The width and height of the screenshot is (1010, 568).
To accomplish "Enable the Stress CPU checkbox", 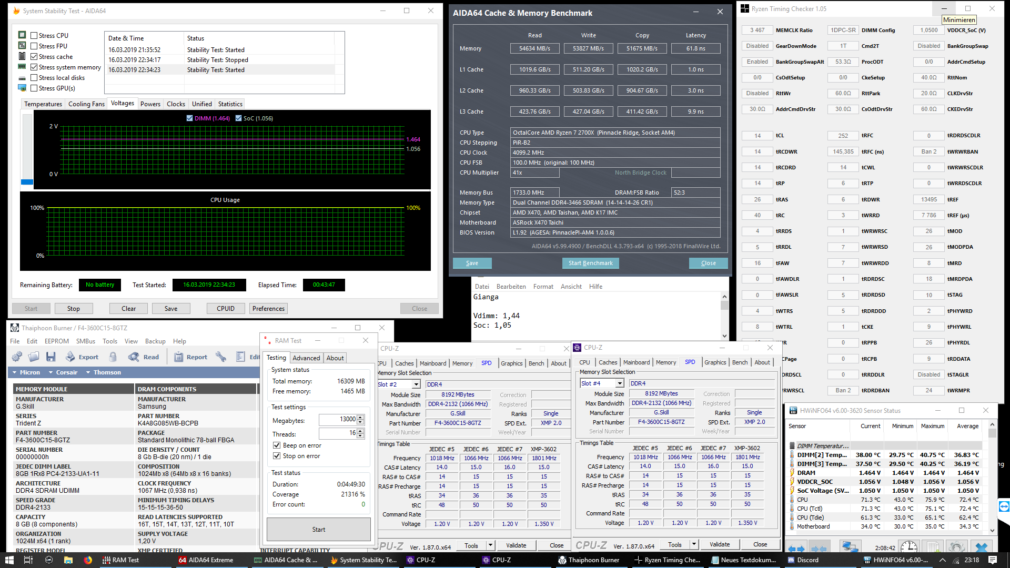I will point(34,36).
